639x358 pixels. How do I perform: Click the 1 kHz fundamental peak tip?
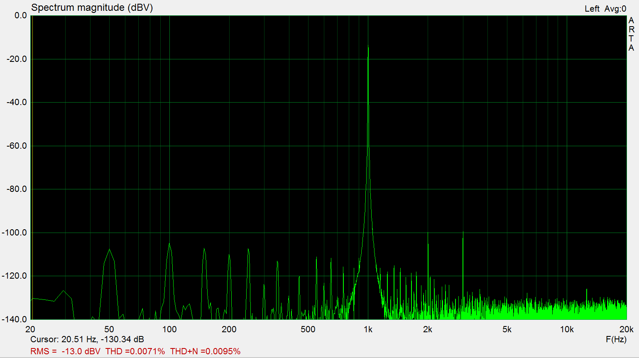pos(368,46)
